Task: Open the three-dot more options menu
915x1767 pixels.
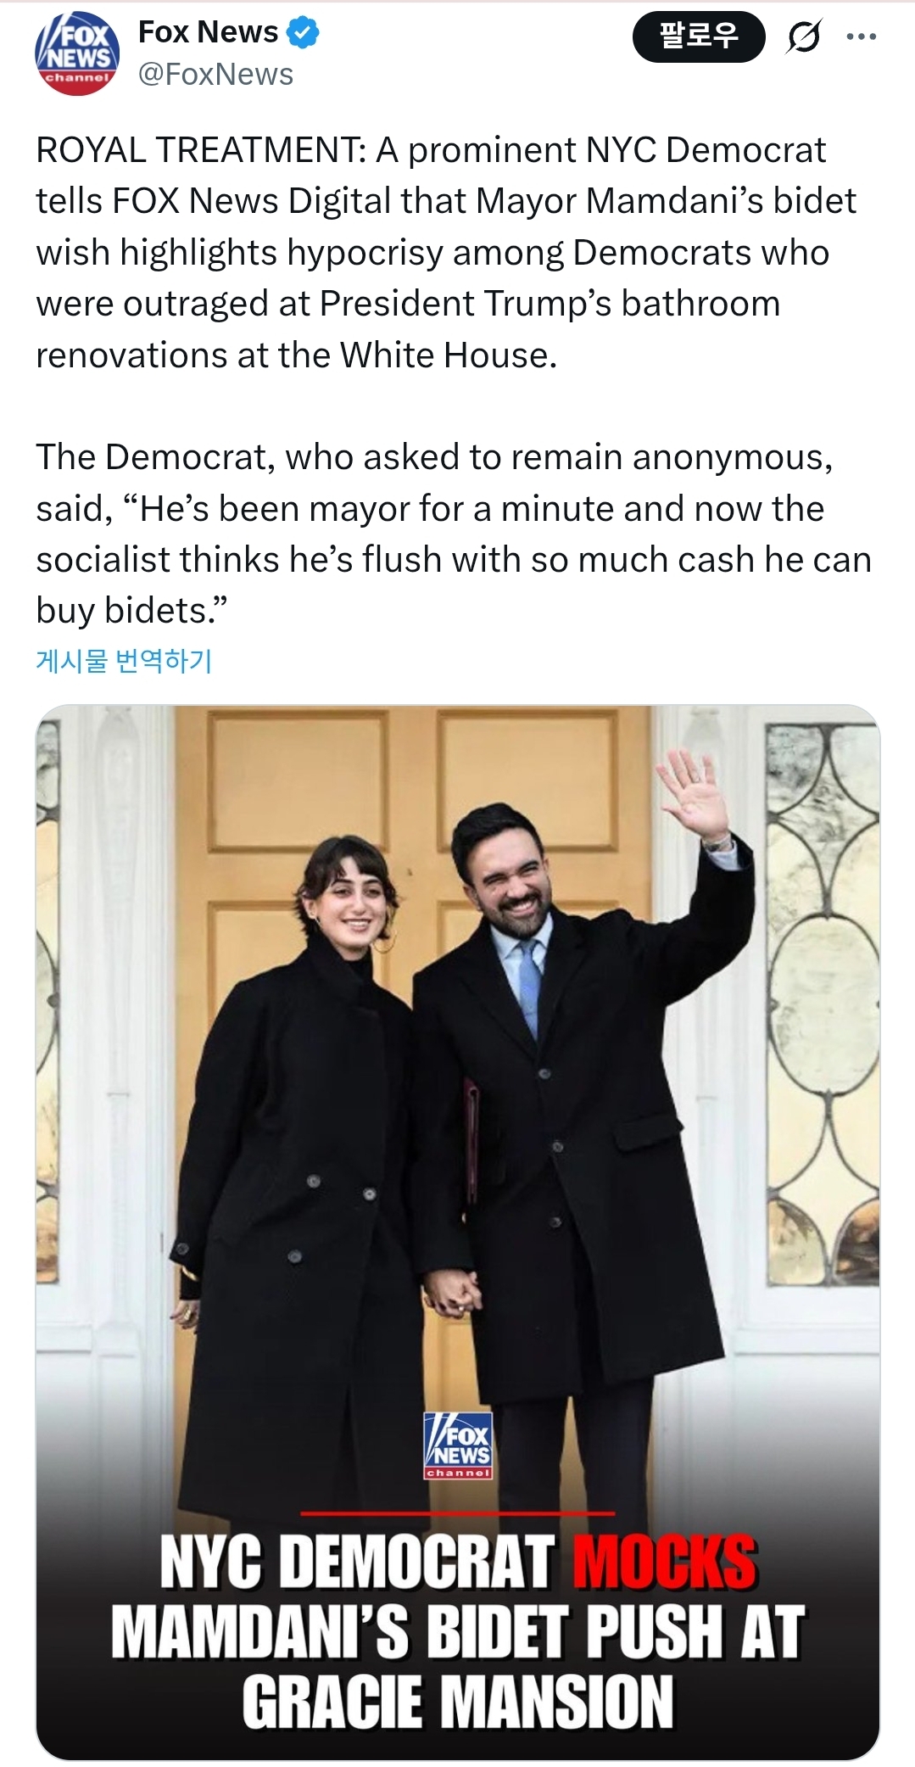Action: (862, 36)
